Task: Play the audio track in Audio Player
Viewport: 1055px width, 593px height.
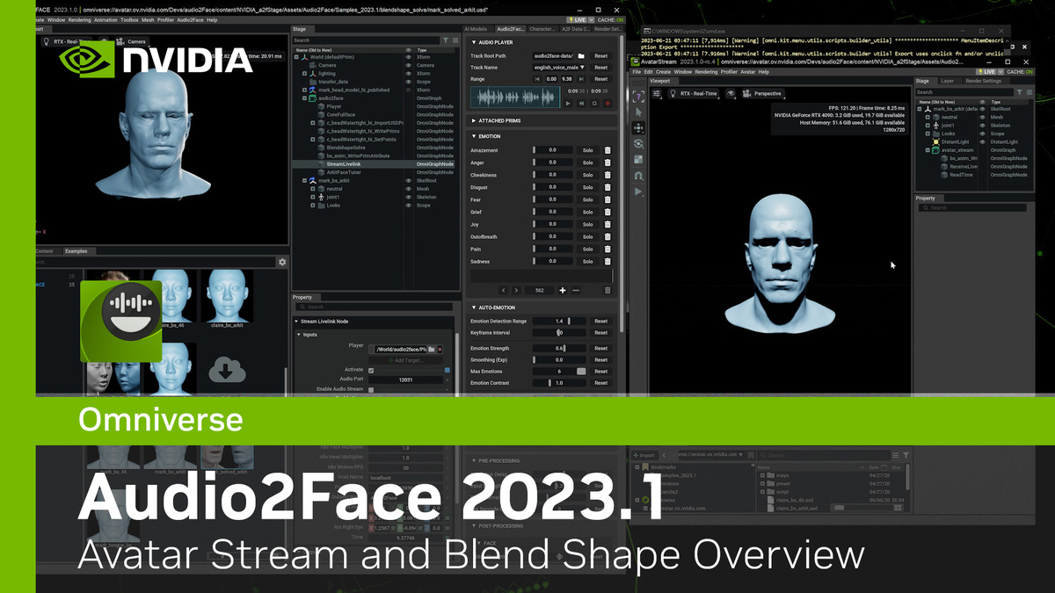Action: coord(568,104)
